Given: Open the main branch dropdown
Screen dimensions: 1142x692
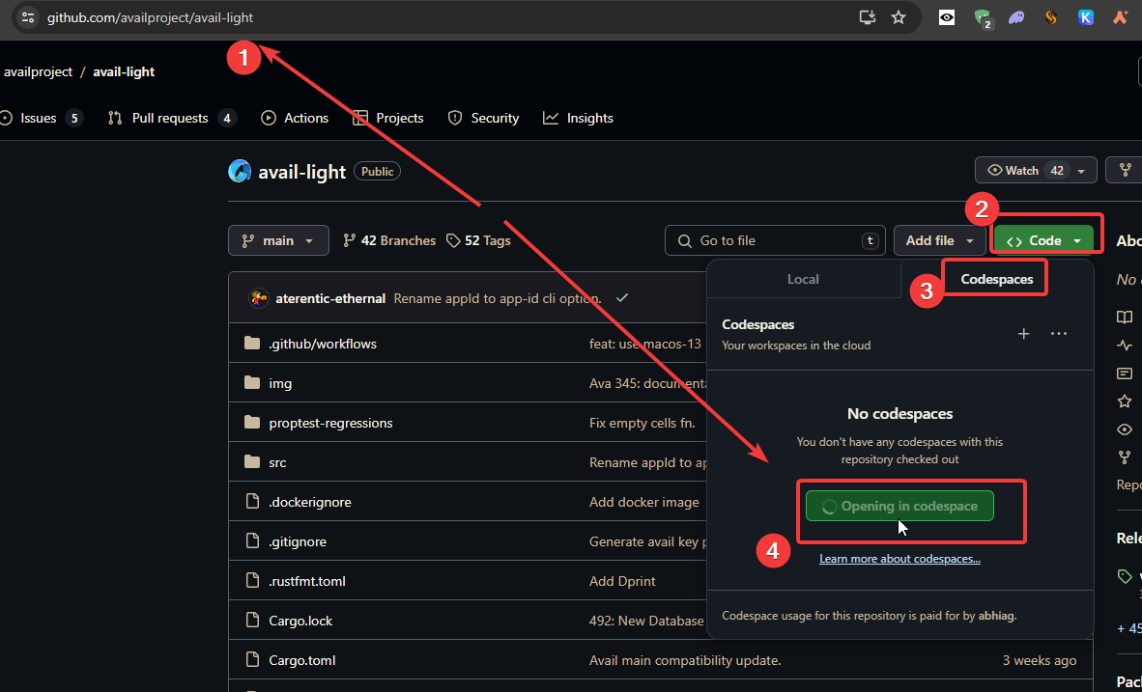Looking at the screenshot, I should pos(278,240).
